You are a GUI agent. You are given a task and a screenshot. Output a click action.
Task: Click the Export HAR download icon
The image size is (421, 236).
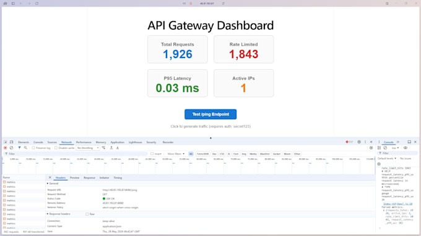(118, 148)
